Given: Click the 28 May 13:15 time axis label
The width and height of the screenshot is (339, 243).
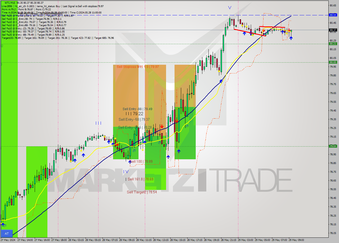Looking at the screenshot, I should [160, 240].
